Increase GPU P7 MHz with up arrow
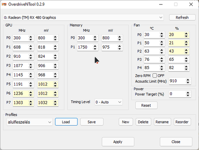The height and width of the screenshot is (150, 199). (x=31, y=102)
